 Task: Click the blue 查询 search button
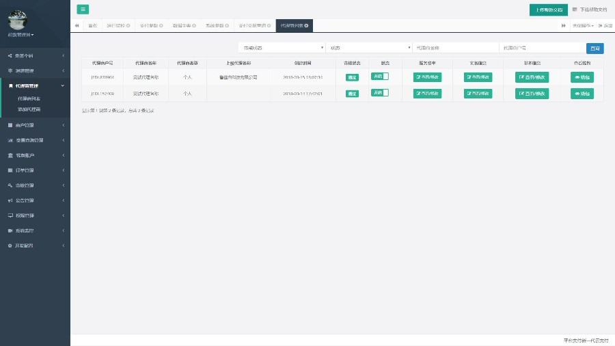point(595,48)
